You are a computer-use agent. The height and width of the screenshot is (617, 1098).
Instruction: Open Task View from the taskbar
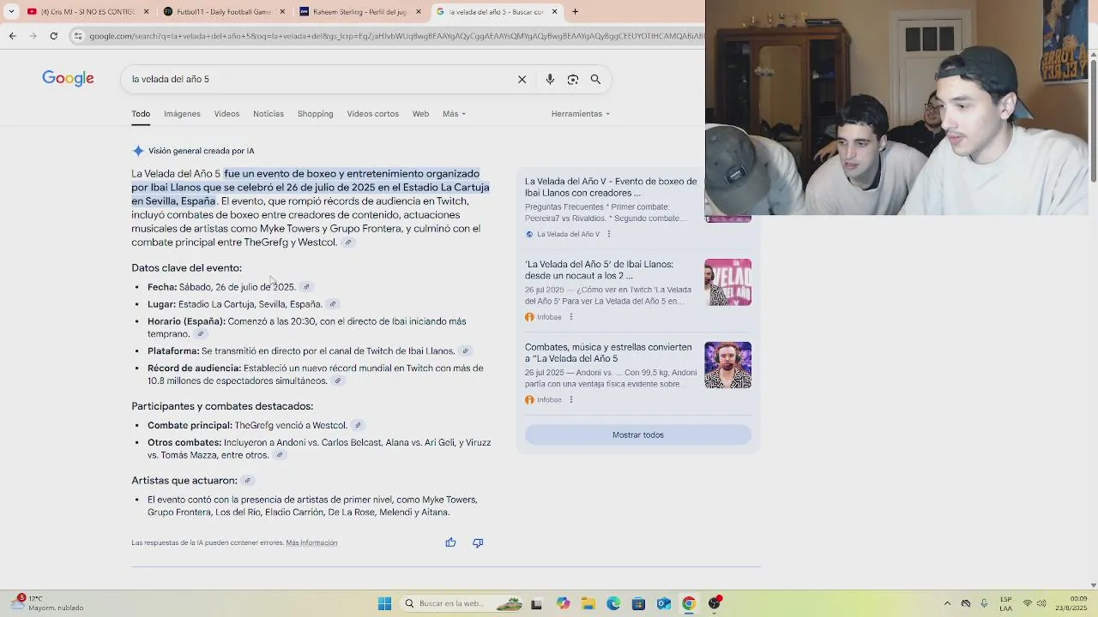(536, 604)
